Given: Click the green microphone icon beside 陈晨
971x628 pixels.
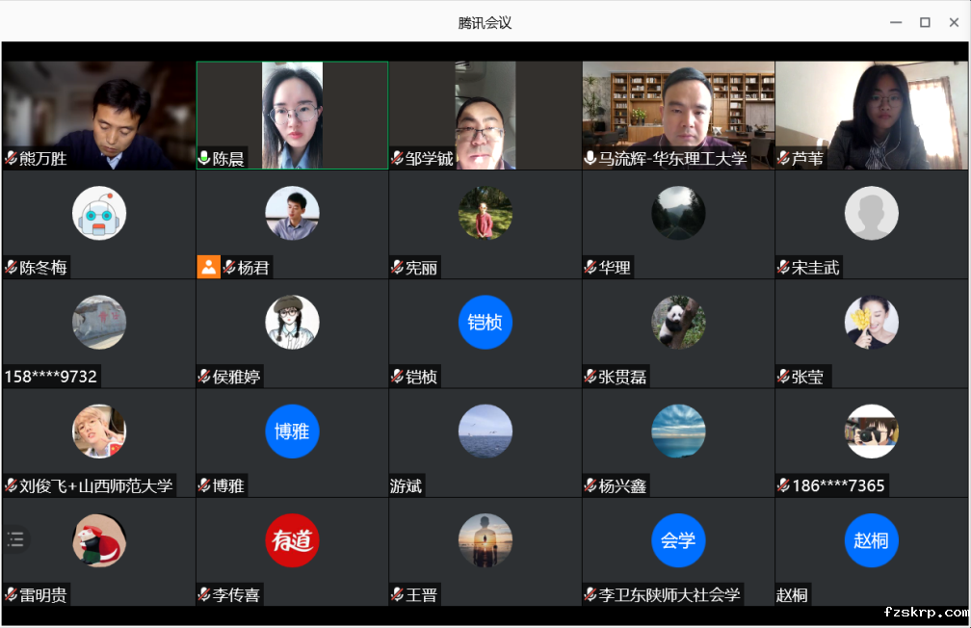Looking at the screenshot, I should point(204,159).
